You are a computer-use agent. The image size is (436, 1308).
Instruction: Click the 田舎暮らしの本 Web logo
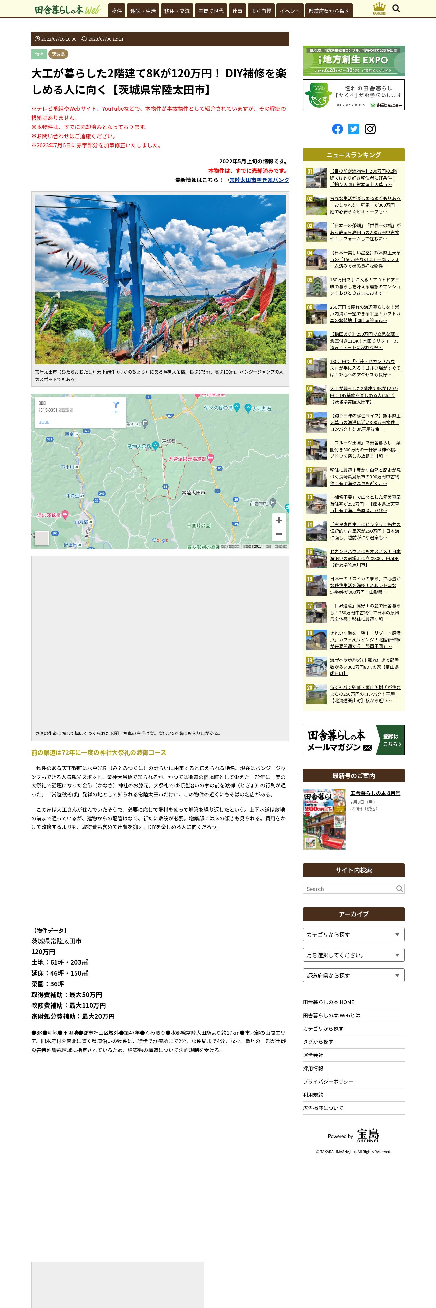point(68,10)
